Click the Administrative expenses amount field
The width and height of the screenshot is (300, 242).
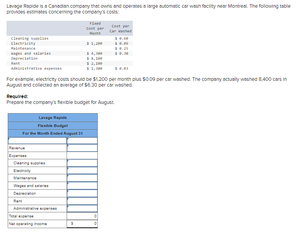pos(82,209)
